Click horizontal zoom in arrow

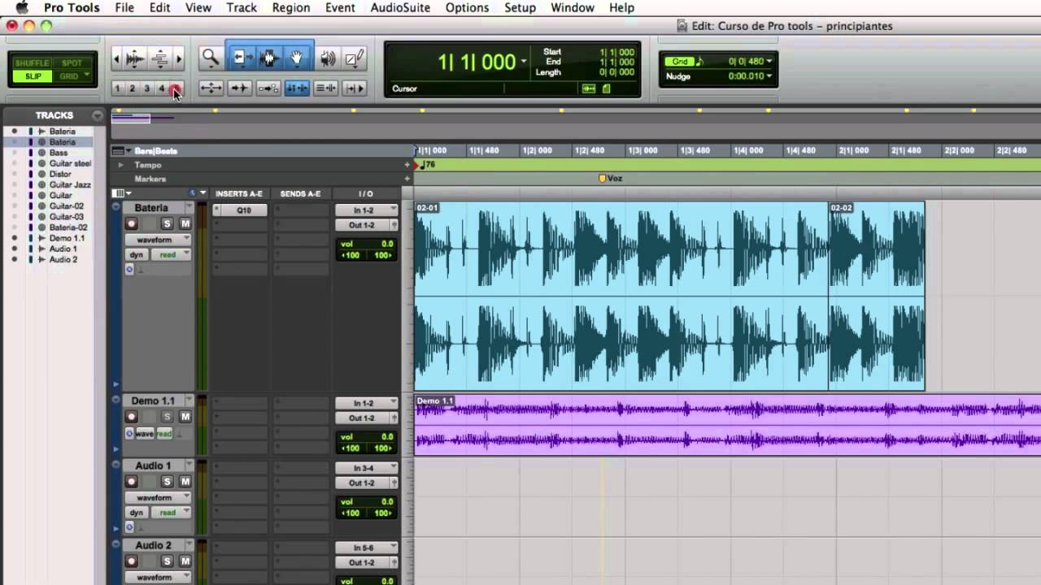(x=179, y=58)
